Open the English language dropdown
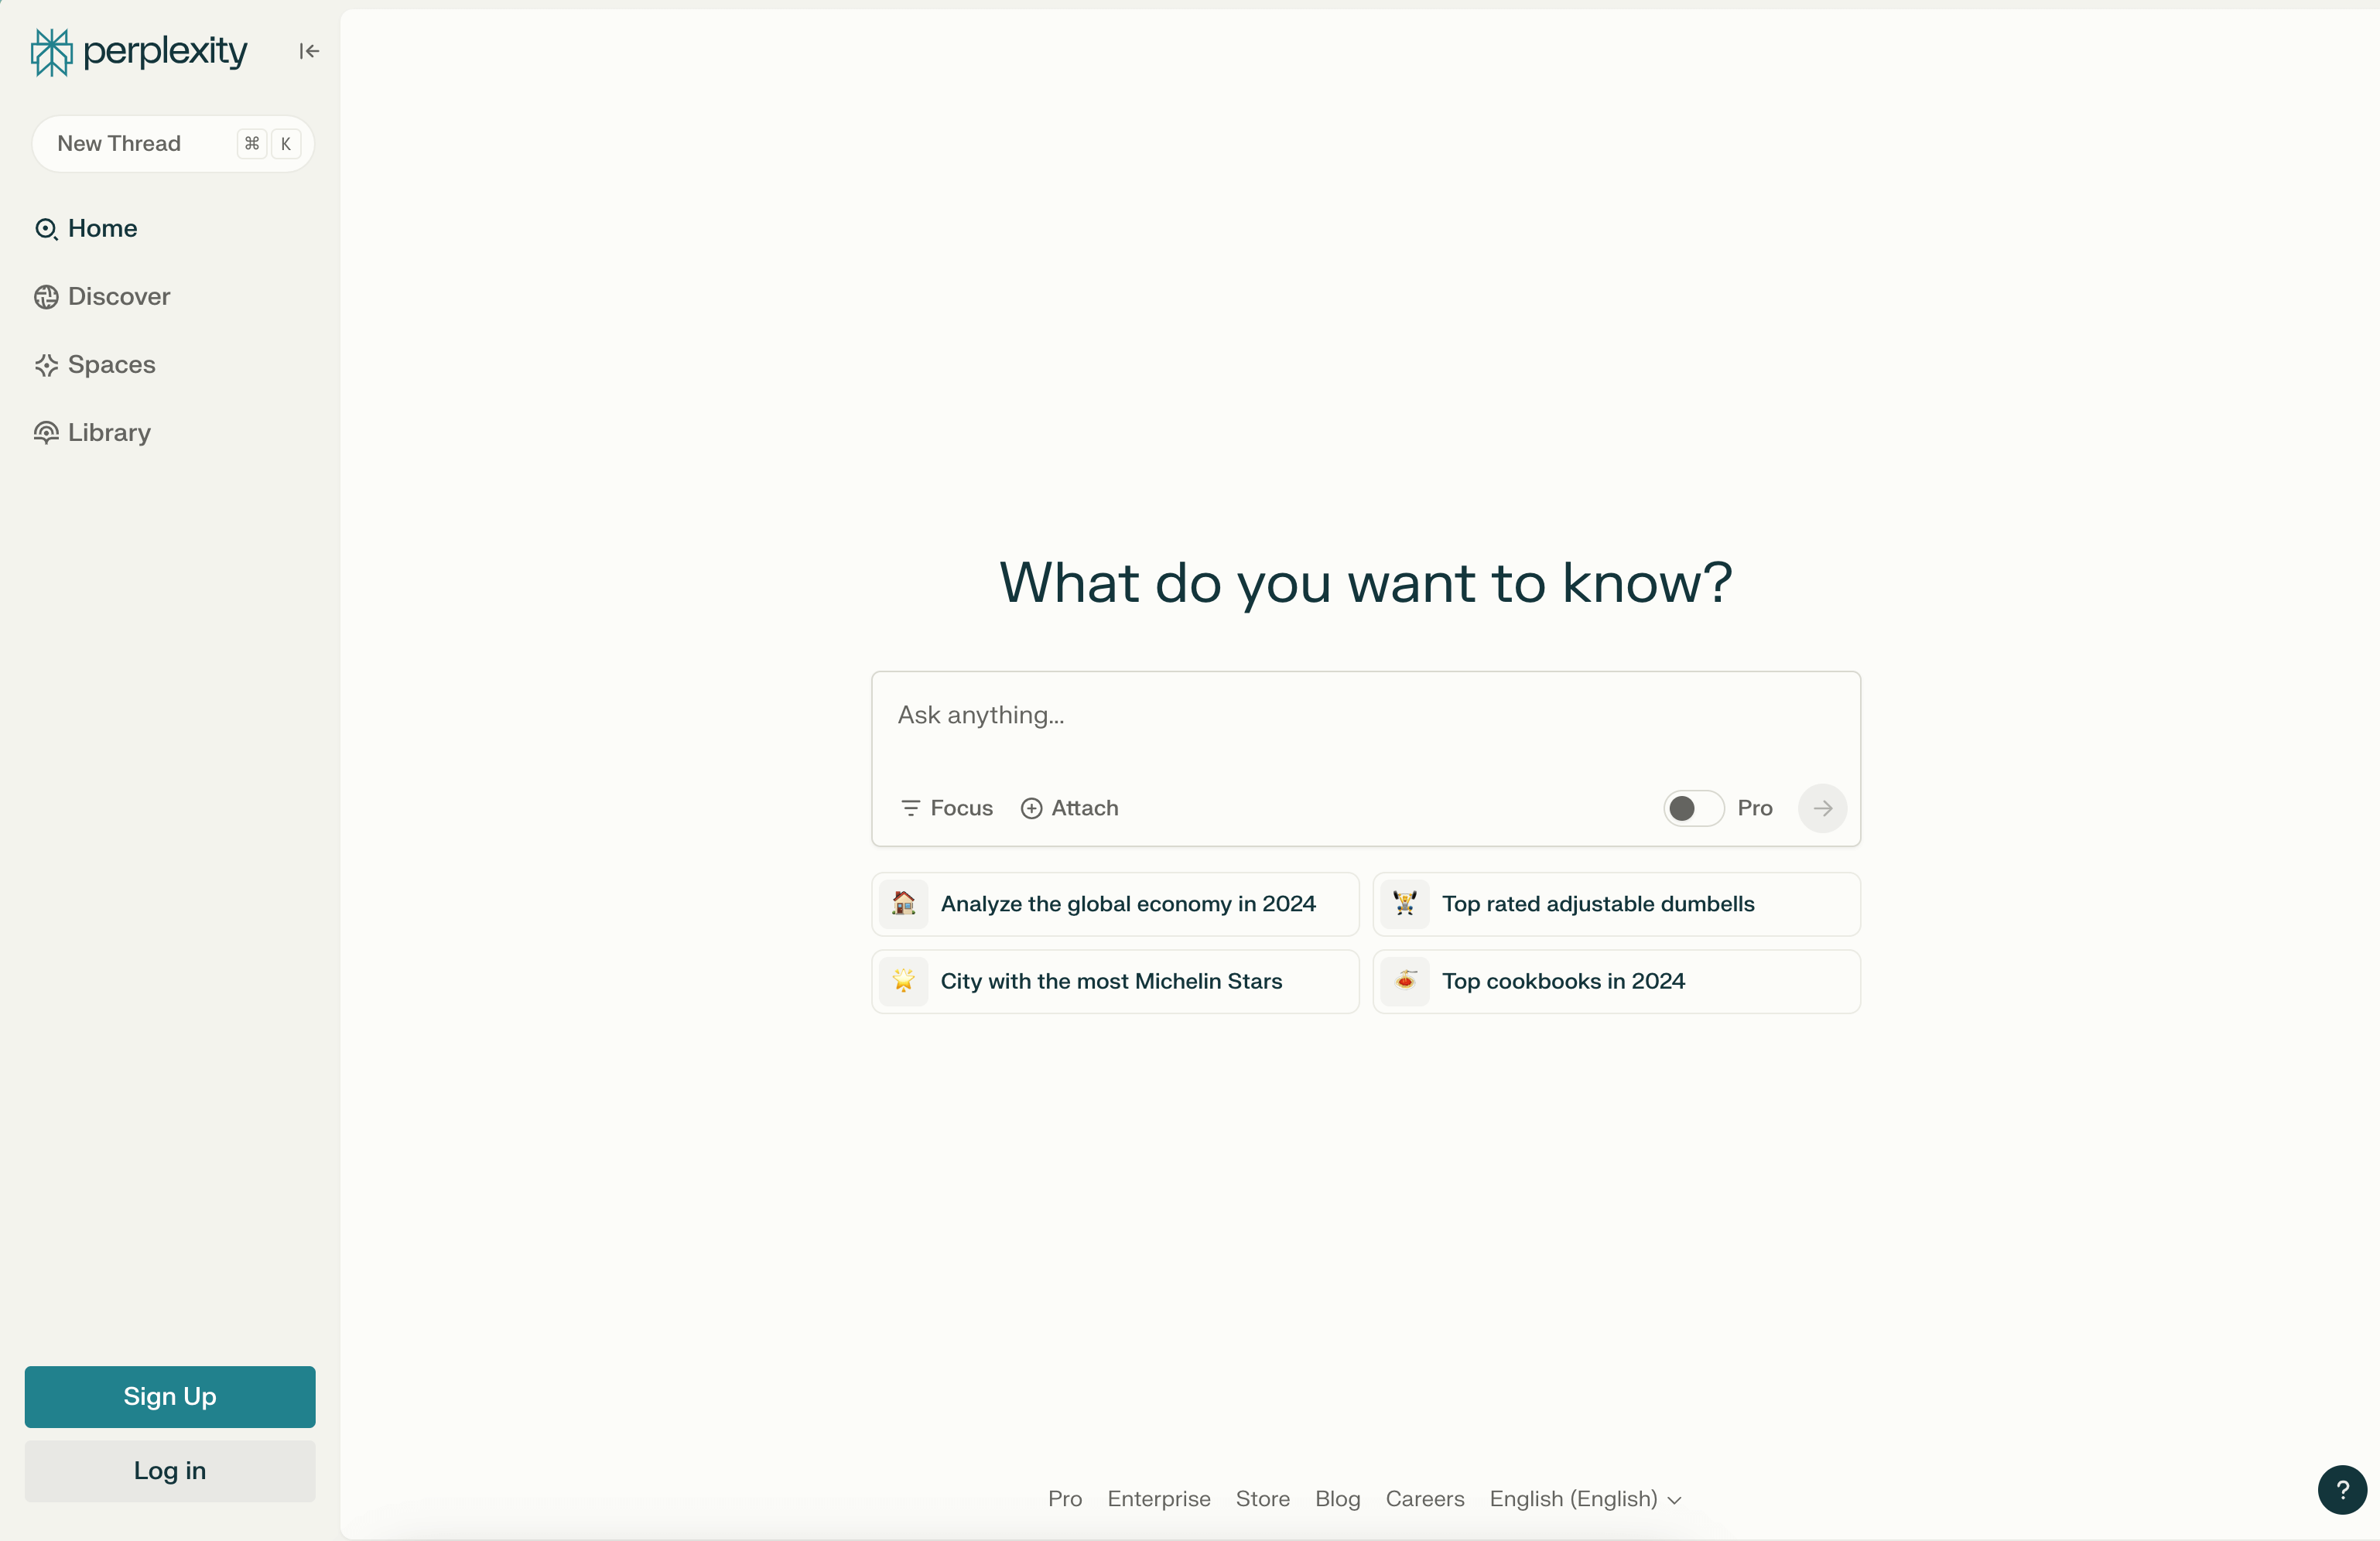 1585,1499
